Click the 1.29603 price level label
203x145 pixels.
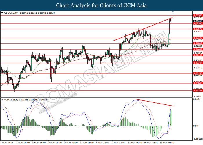point(198,83)
